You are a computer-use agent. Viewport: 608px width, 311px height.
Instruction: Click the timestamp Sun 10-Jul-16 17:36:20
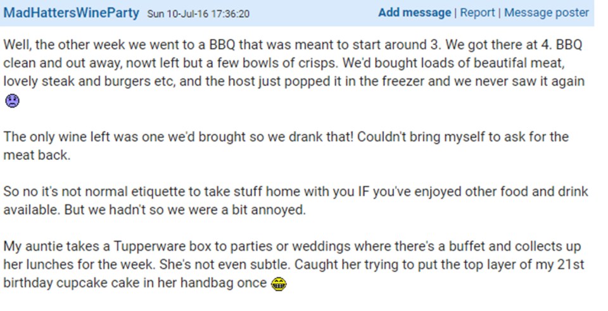pos(198,14)
